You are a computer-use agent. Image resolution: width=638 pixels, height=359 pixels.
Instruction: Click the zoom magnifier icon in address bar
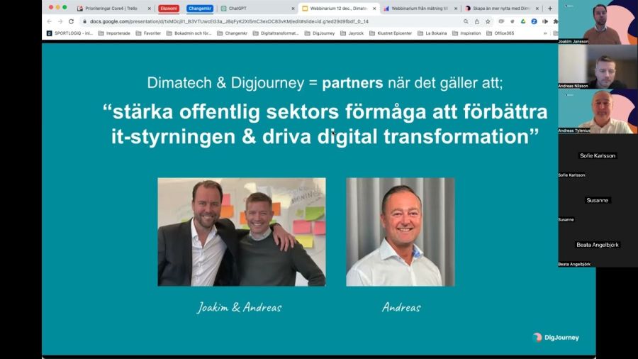point(466,21)
